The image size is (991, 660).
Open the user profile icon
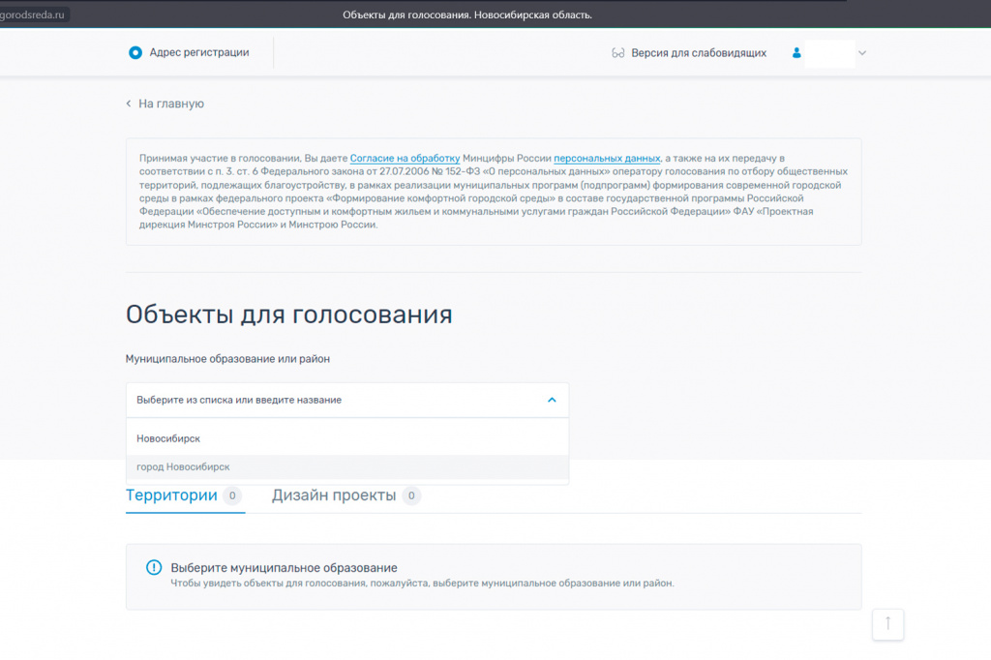click(x=796, y=53)
